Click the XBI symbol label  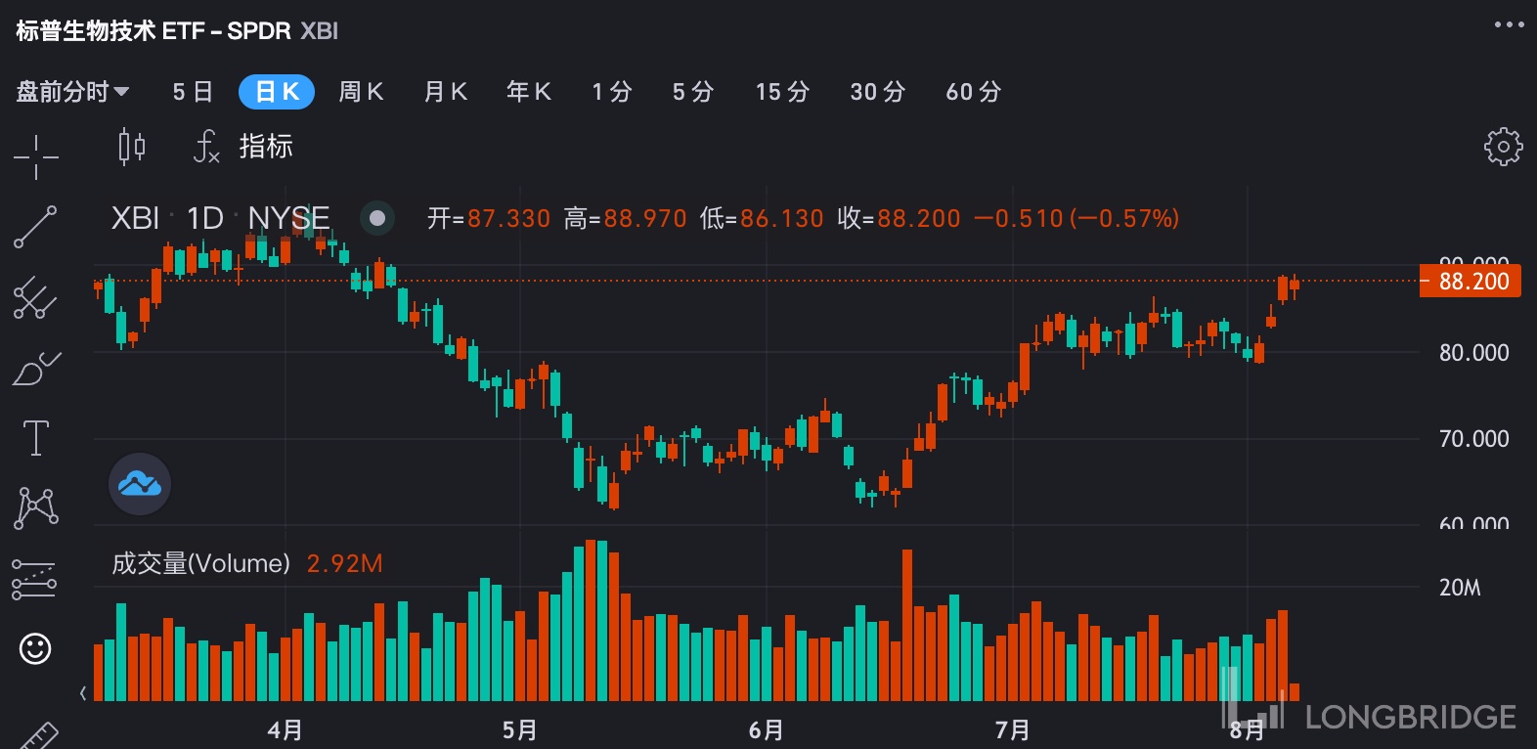135,218
